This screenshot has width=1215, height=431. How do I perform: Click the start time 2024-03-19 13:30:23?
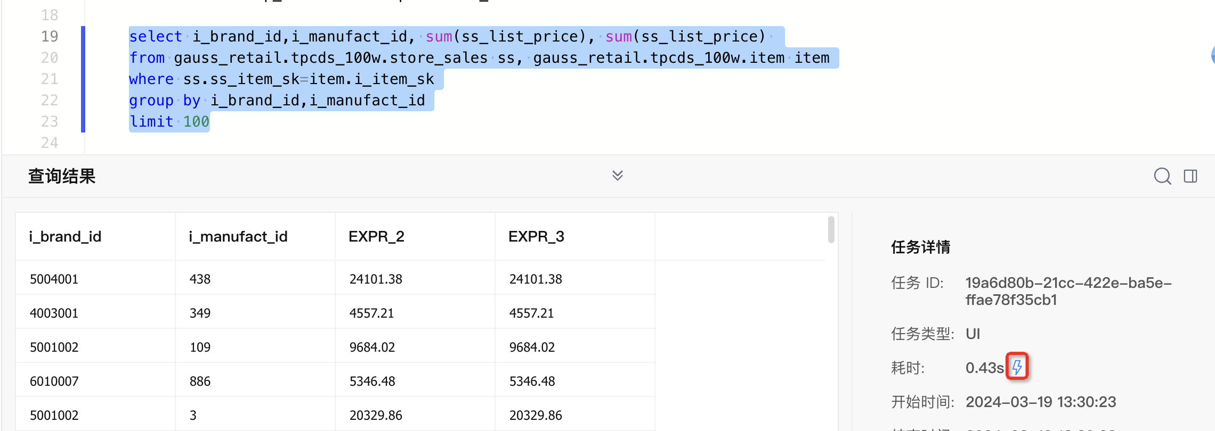(x=1041, y=402)
